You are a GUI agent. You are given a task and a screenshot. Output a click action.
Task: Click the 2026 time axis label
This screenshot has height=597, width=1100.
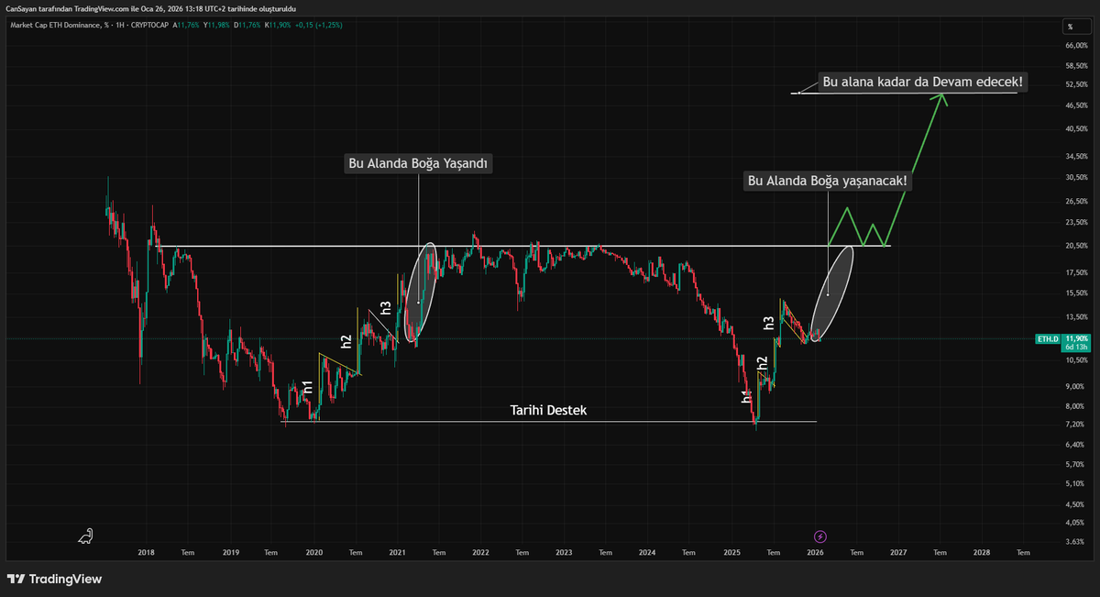(x=815, y=552)
